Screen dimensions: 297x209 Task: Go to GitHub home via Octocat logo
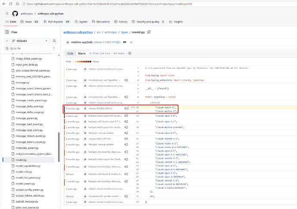click(15, 13)
